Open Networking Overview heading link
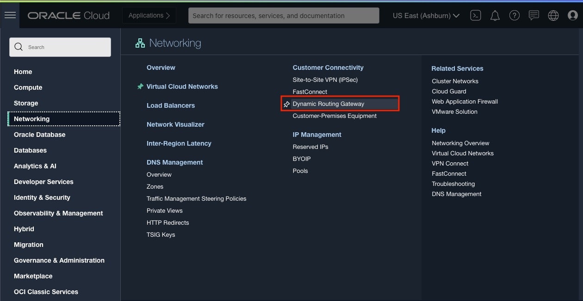583x301 pixels. pyautogui.click(x=161, y=68)
